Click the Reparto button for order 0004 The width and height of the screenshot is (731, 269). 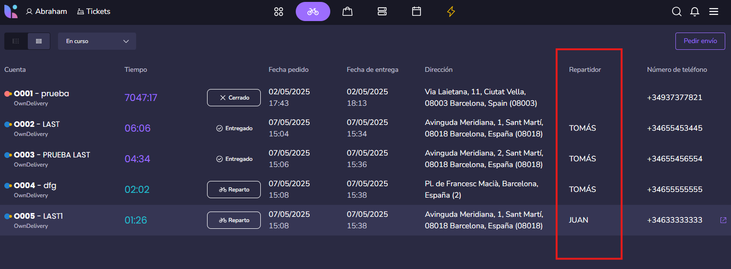234,190
